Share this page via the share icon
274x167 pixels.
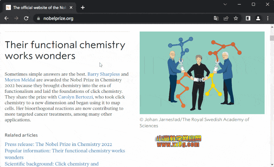(x=226, y=18)
